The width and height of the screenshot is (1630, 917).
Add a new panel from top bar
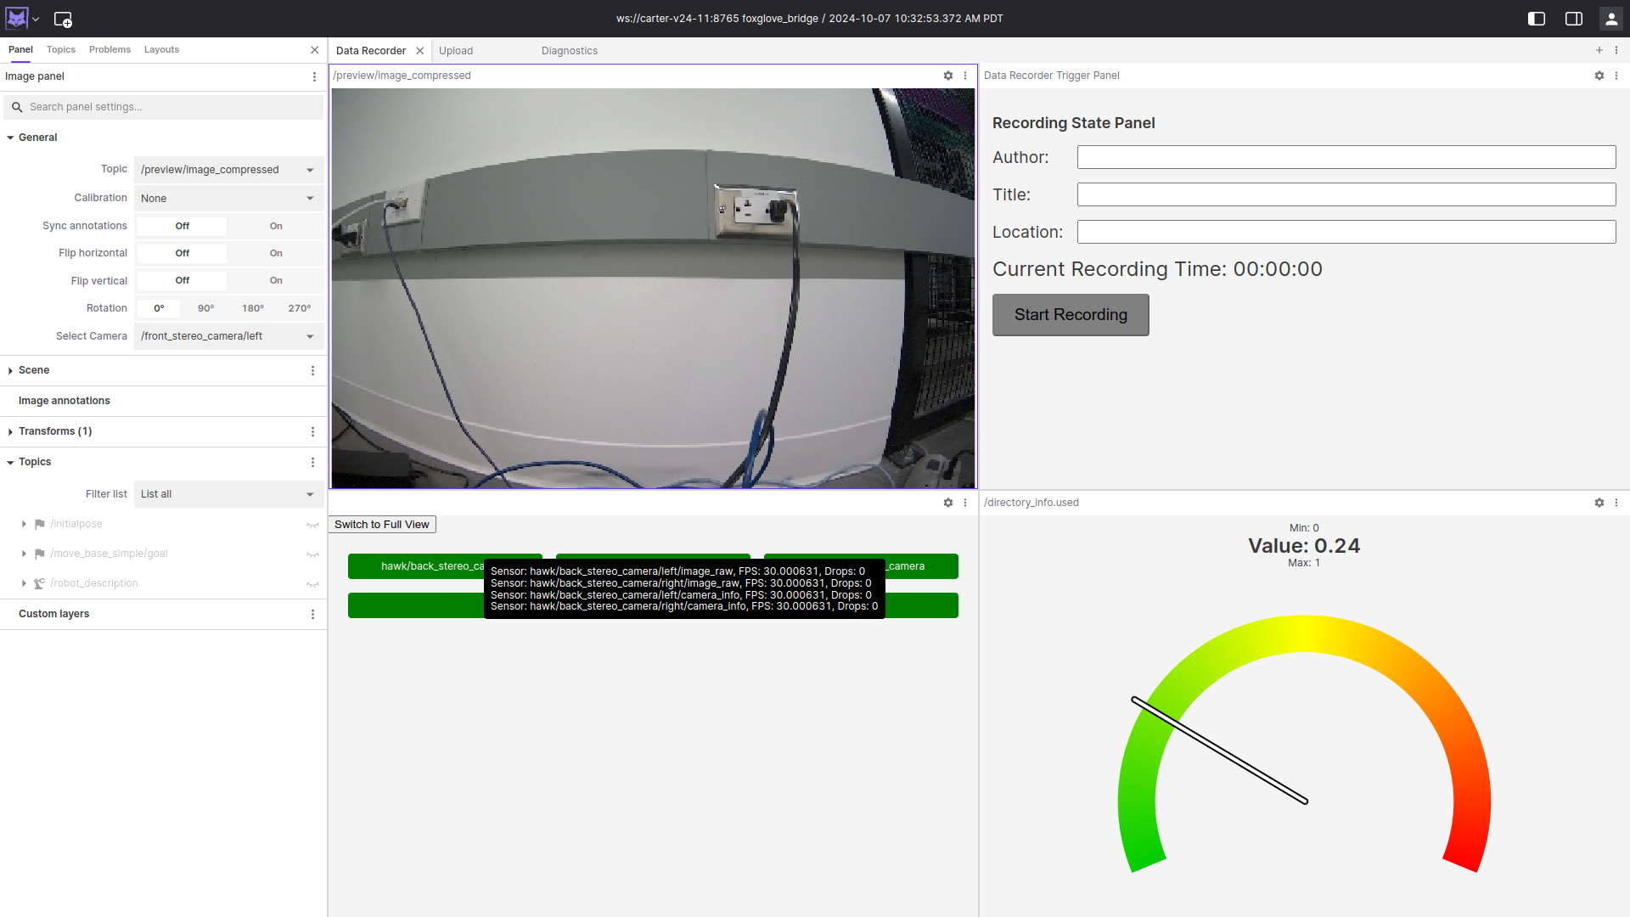tap(63, 18)
